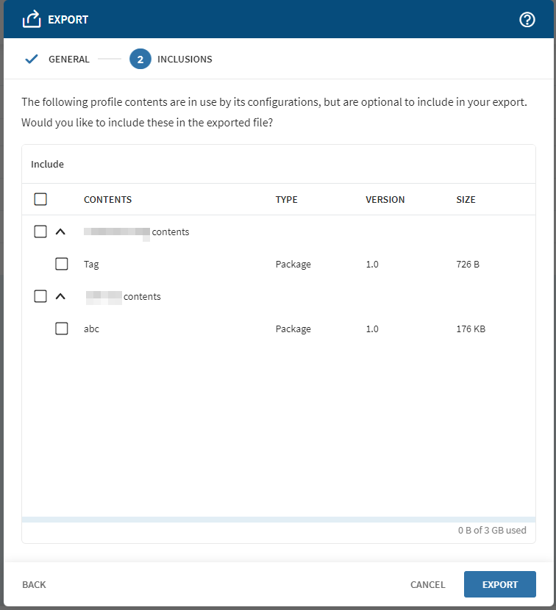This screenshot has width=556, height=610.
Task: Click the Export button
Action: pos(499,584)
